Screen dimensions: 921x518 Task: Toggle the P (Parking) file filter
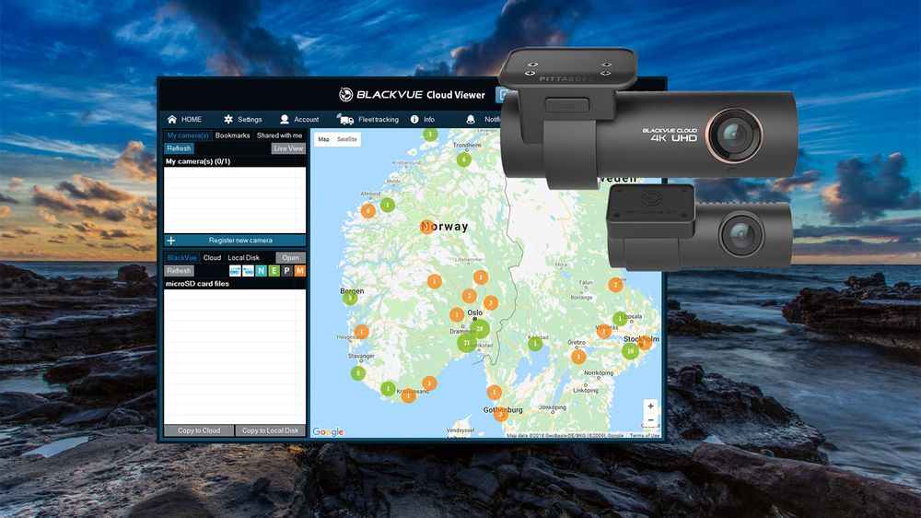(x=286, y=270)
